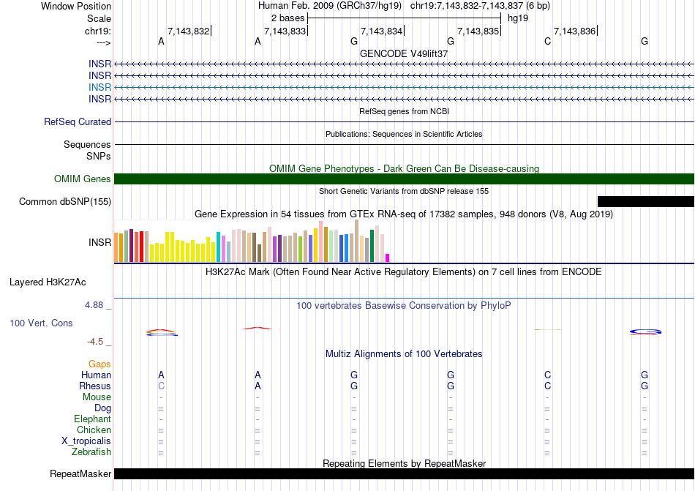The height and width of the screenshot is (491, 695).
Task: Click the RepeatMasker track label
Action: tap(80, 474)
